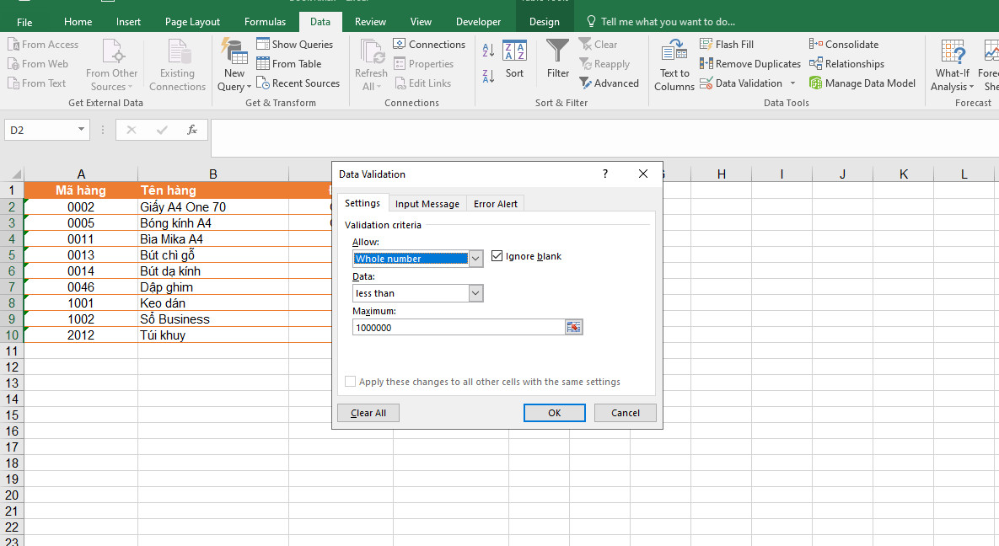Screen dimensions: 999x546
Task: Click the Maximum value input field
Action: [458, 328]
